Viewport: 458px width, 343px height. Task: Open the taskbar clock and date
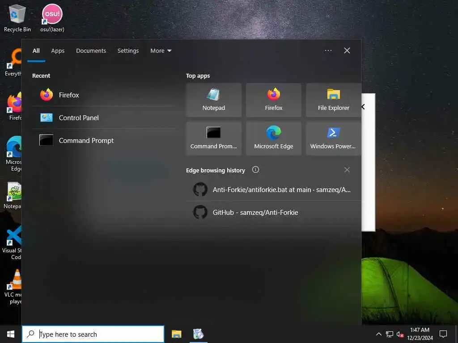[x=420, y=334]
